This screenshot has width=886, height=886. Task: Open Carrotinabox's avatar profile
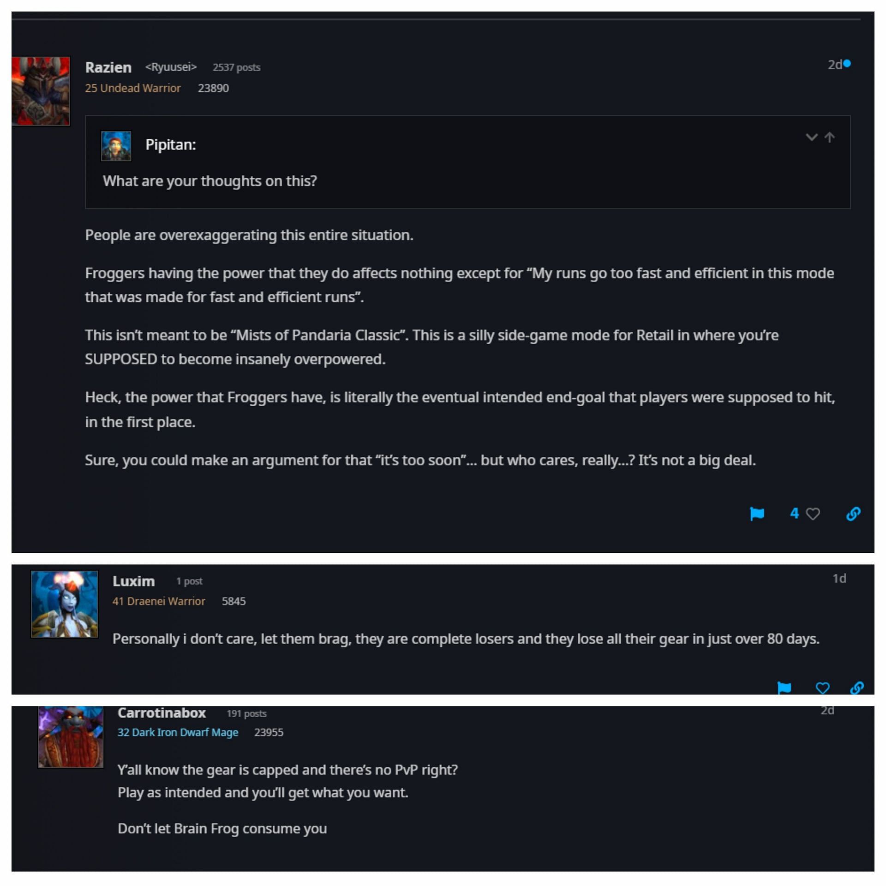click(71, 737)
